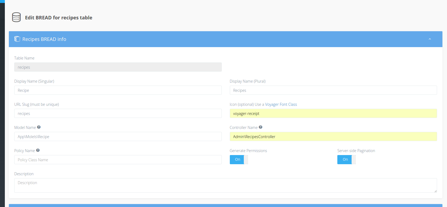Screen dimensions: 447x207
Task: Click the 'Recipes BREAD info' panel title
Action: pyautogui.click(x=44, y=39)
